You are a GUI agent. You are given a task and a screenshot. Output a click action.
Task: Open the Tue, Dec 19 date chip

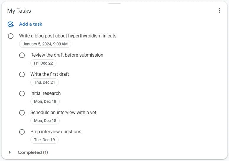point(44,140)
